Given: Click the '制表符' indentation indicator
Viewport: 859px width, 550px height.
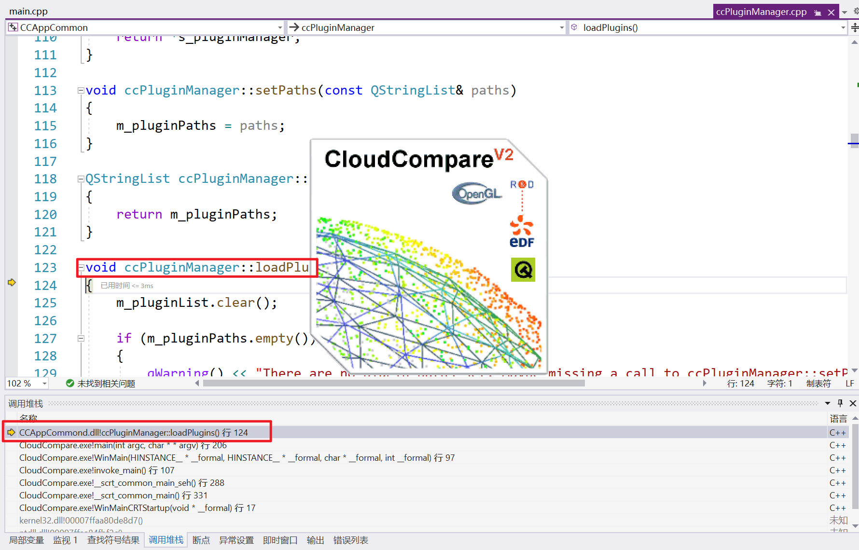Looking at the screenshot, I should (818, 384).
